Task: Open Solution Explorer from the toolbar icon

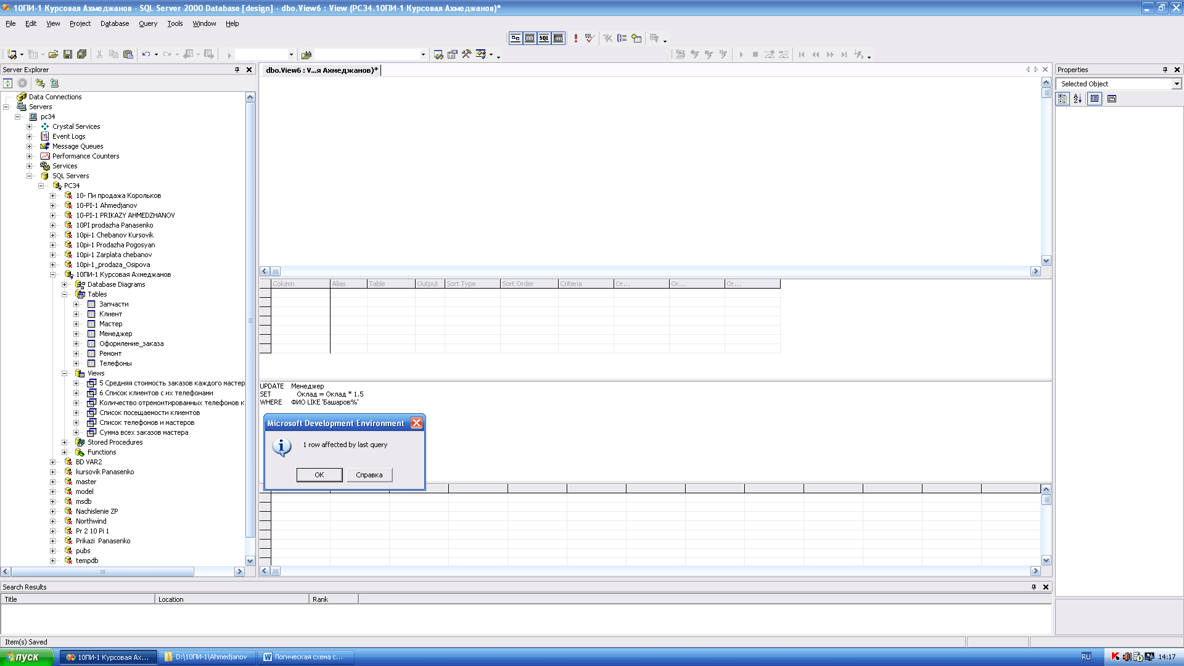Action: click(438, 54)
